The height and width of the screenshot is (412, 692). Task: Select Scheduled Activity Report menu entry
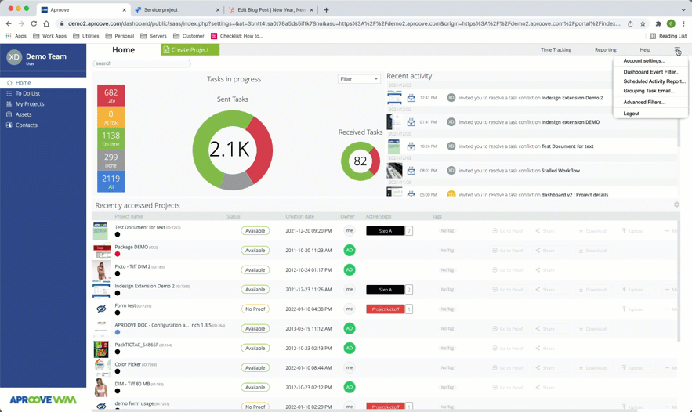pos(654,81)
